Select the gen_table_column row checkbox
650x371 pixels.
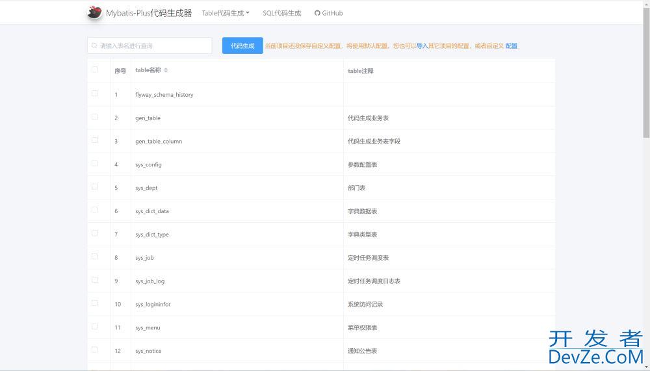pos(94,140)
